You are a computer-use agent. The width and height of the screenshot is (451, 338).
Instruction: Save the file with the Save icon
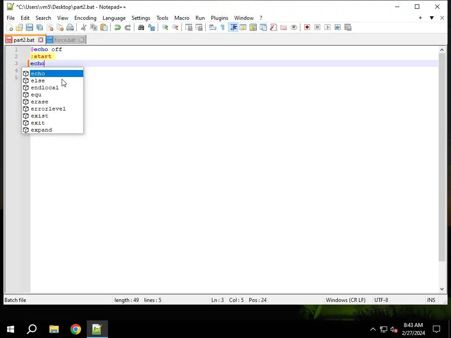coord(30,27)
